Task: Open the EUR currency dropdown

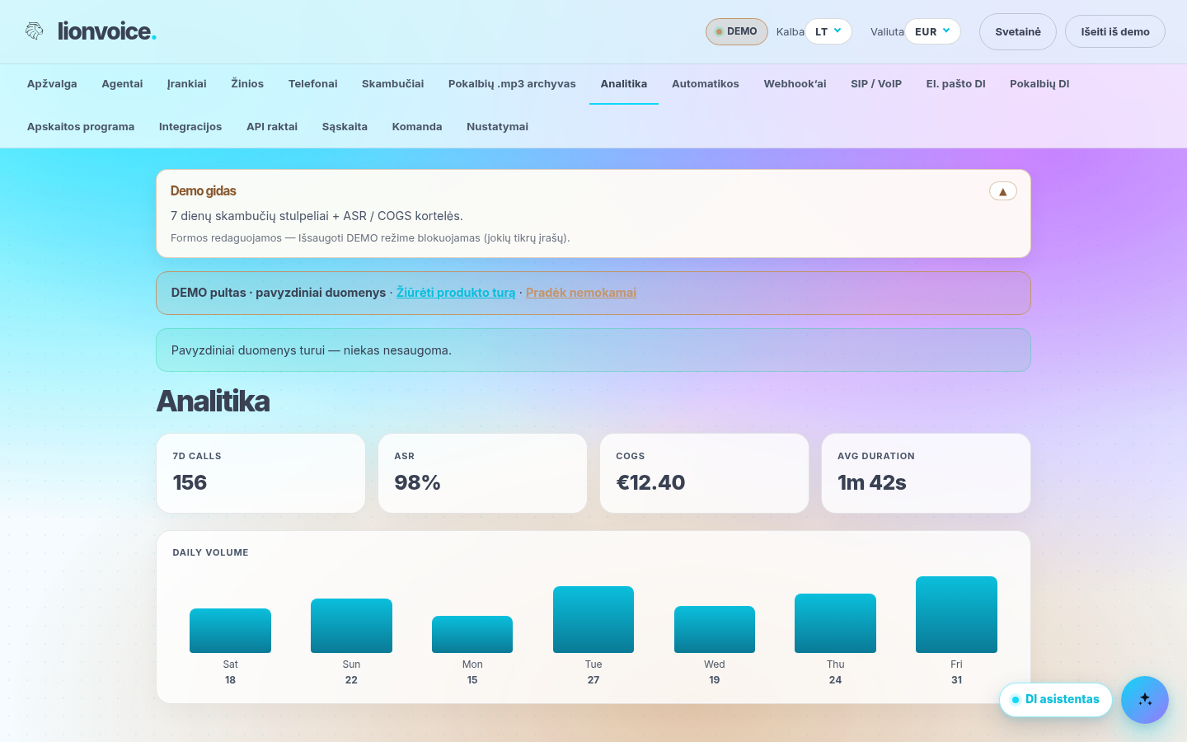Action: tap(932, 31)
